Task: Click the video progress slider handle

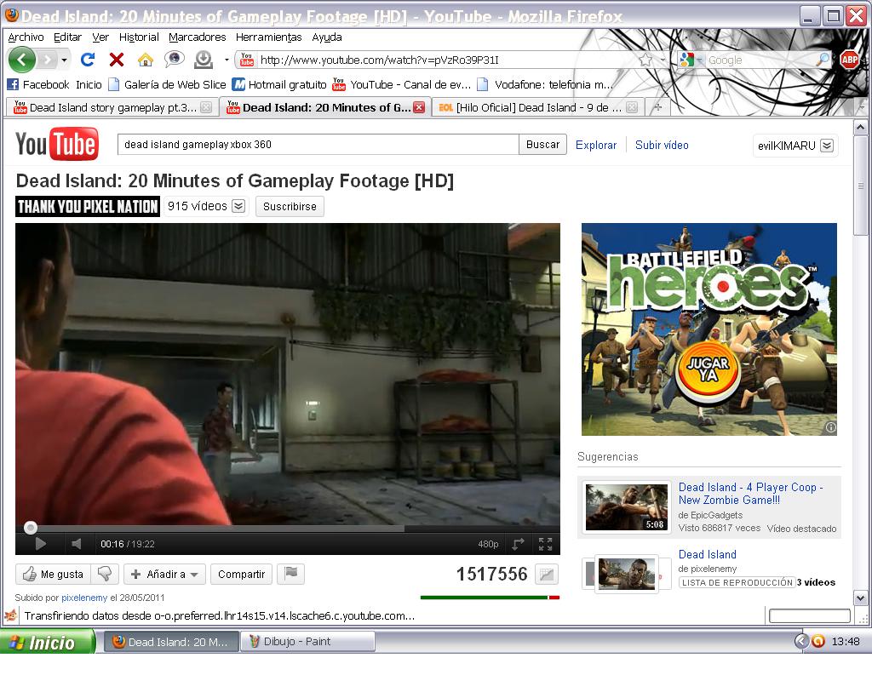Action: (30, 528)
